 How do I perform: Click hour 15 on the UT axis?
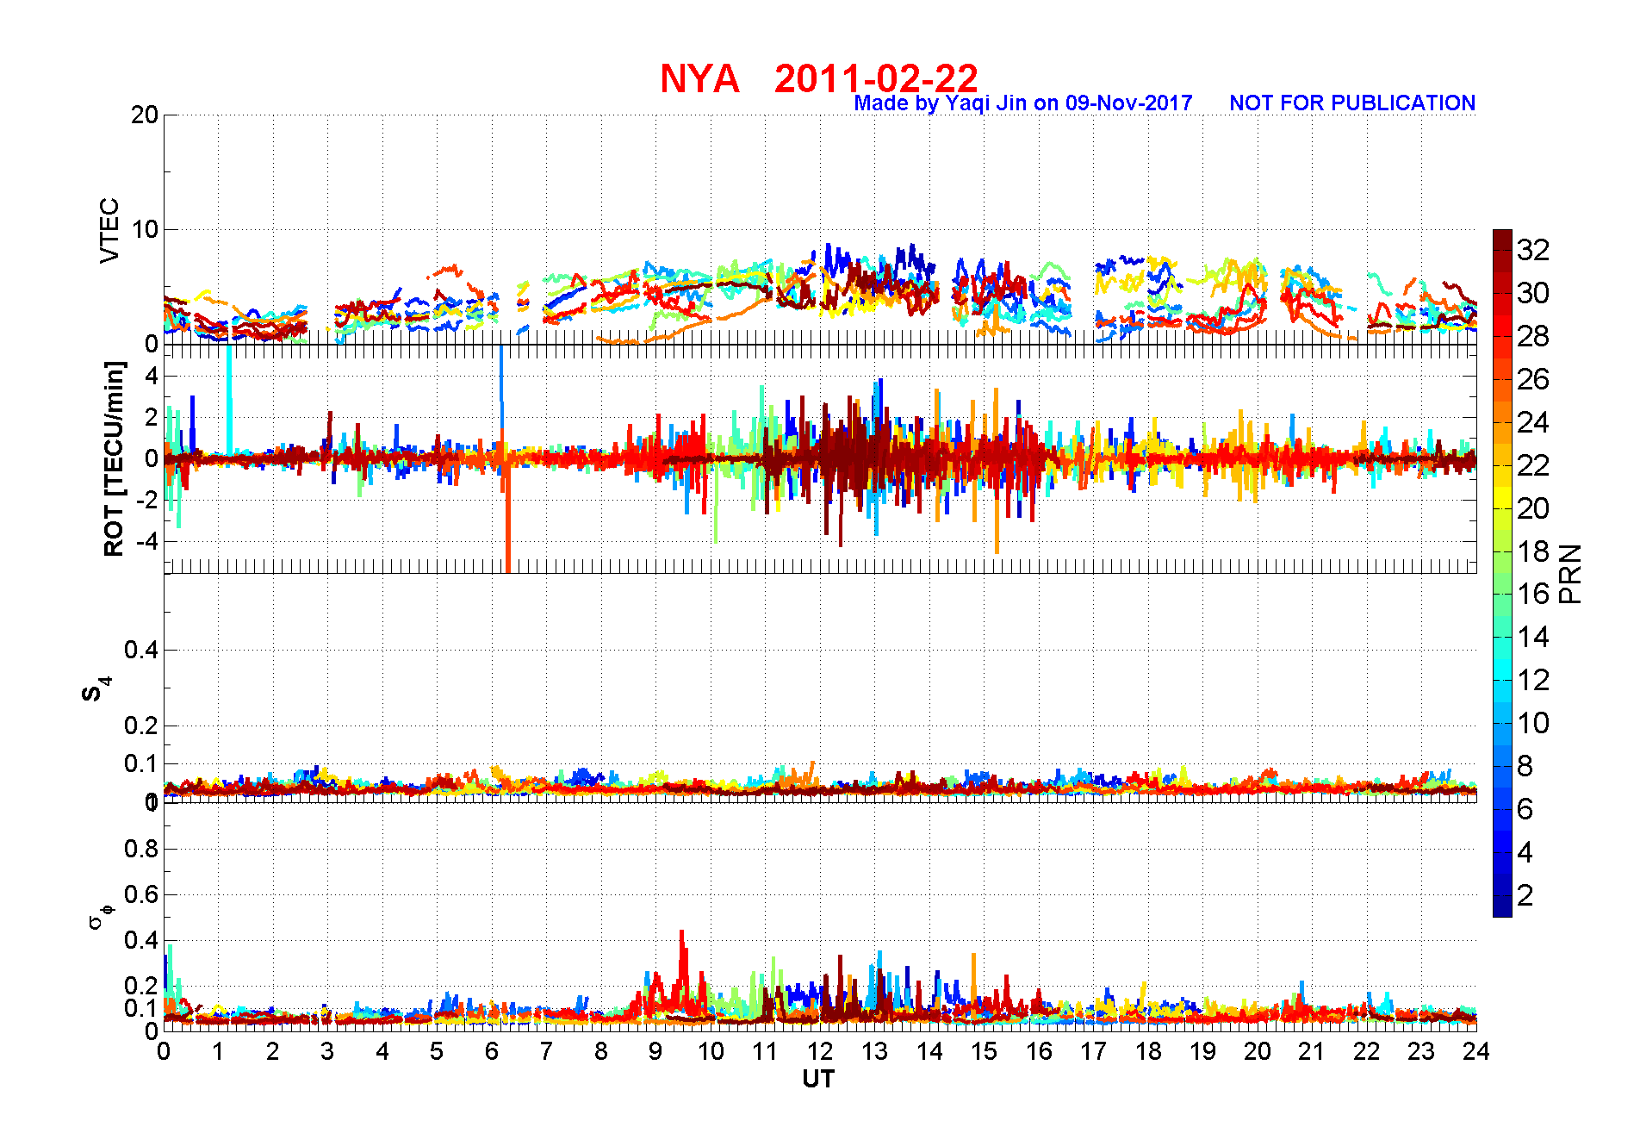[984, 1051]
